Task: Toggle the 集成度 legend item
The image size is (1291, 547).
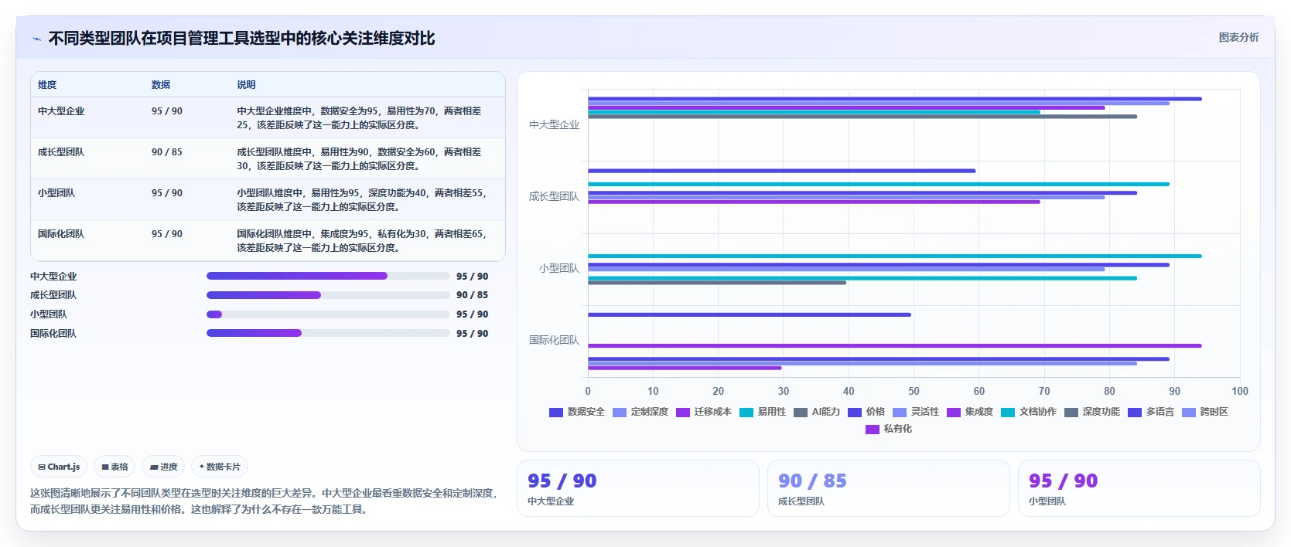Action: click(x=970, y=412)
